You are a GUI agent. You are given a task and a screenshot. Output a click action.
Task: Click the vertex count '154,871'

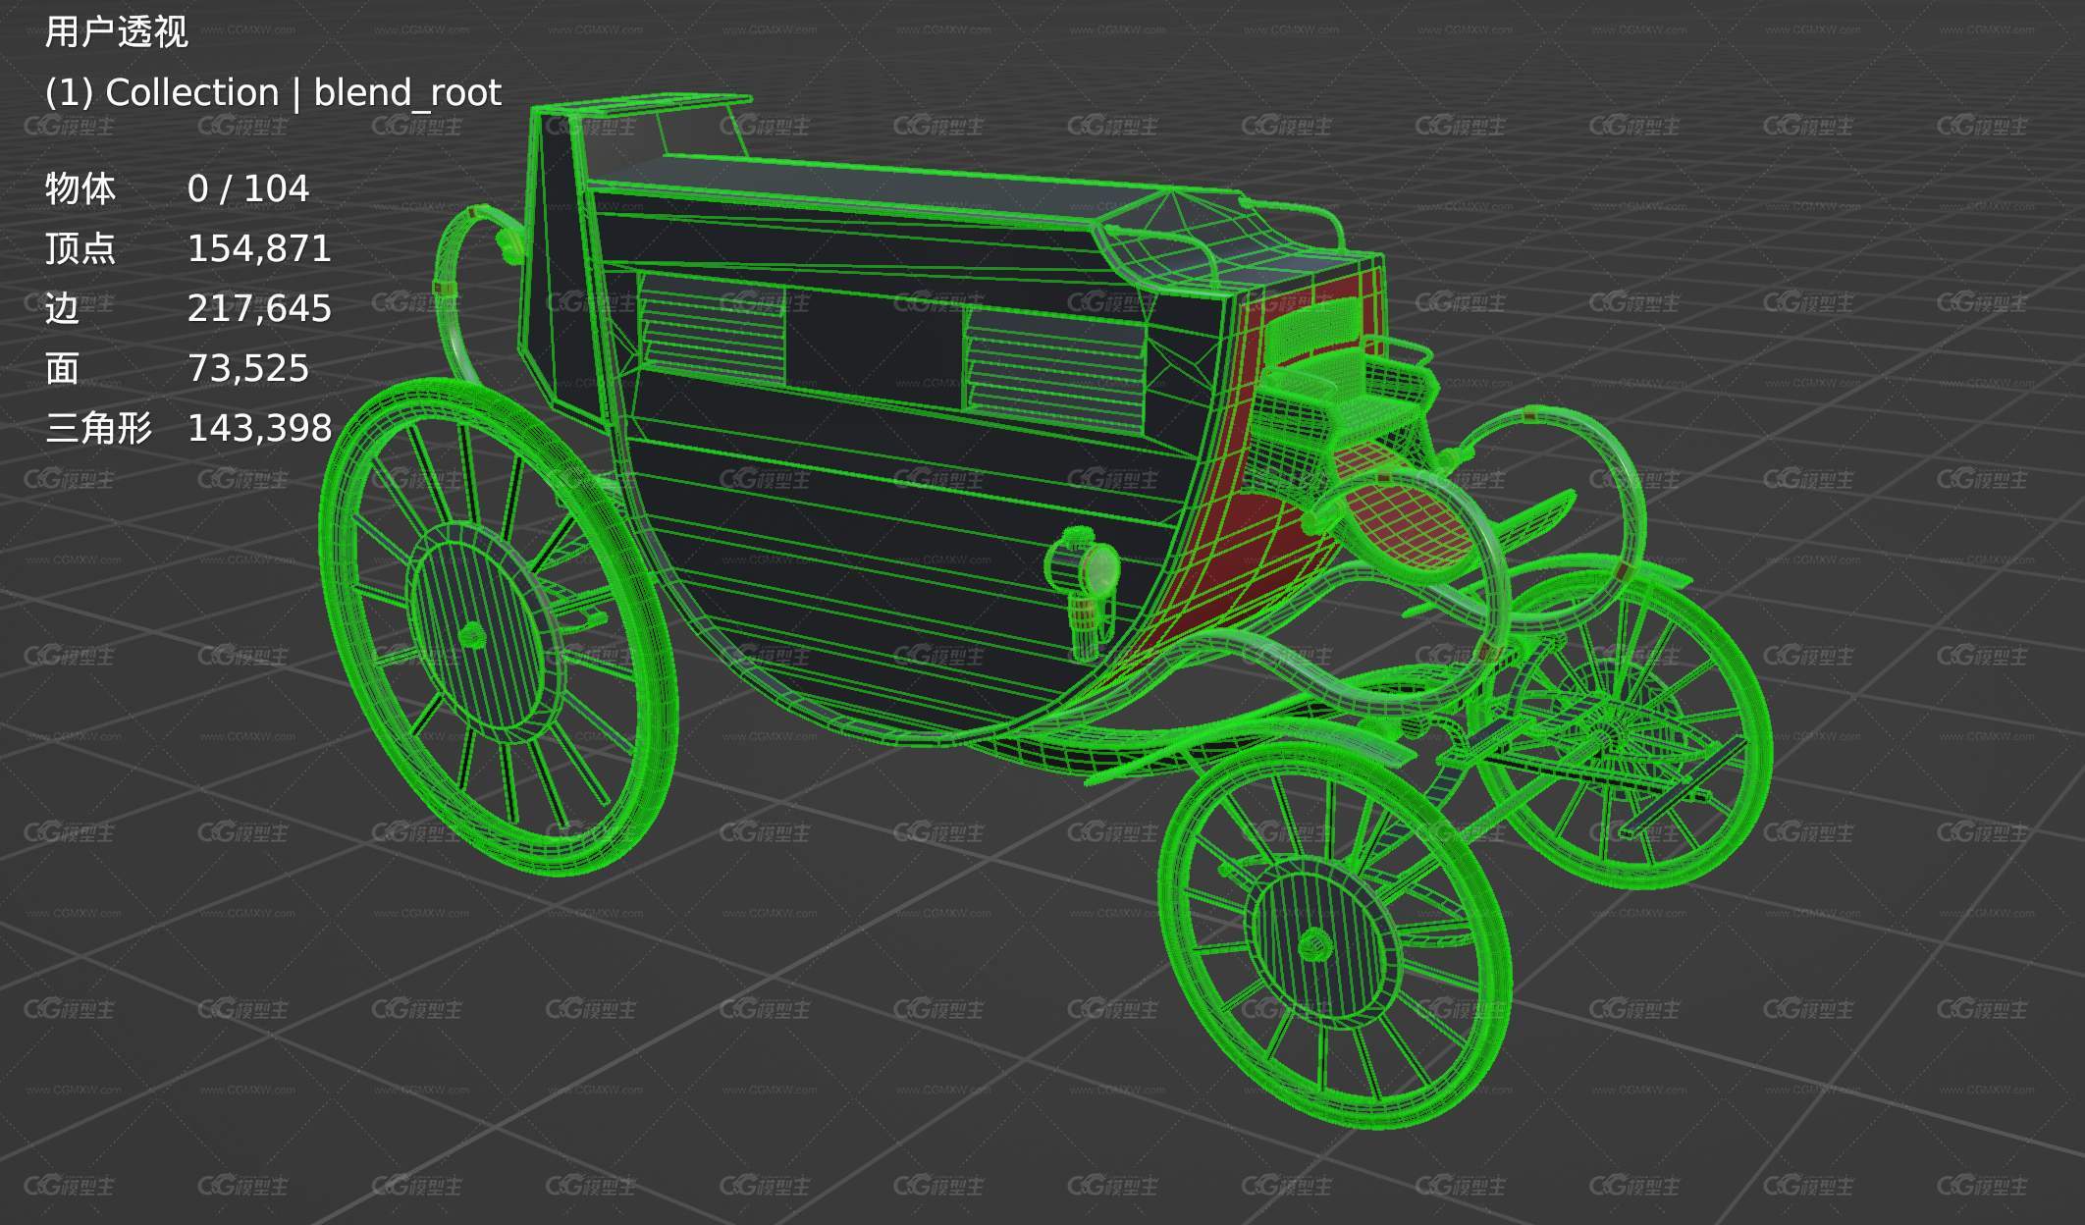click(x=259, y=248)
